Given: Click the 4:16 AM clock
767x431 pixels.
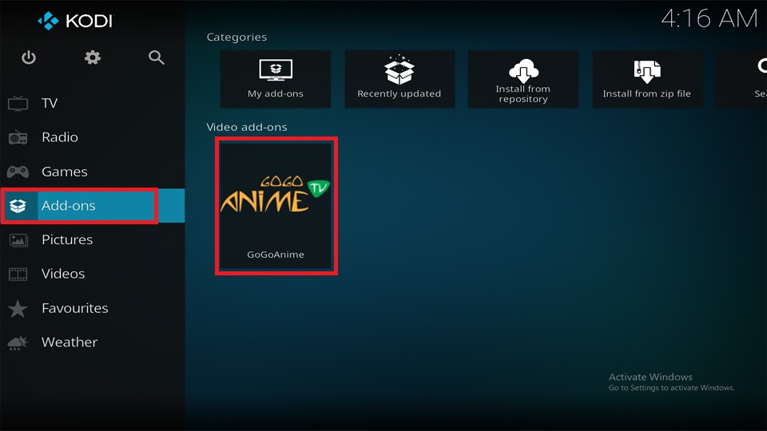Looking at the screenshot, I should tap(709, 19).
